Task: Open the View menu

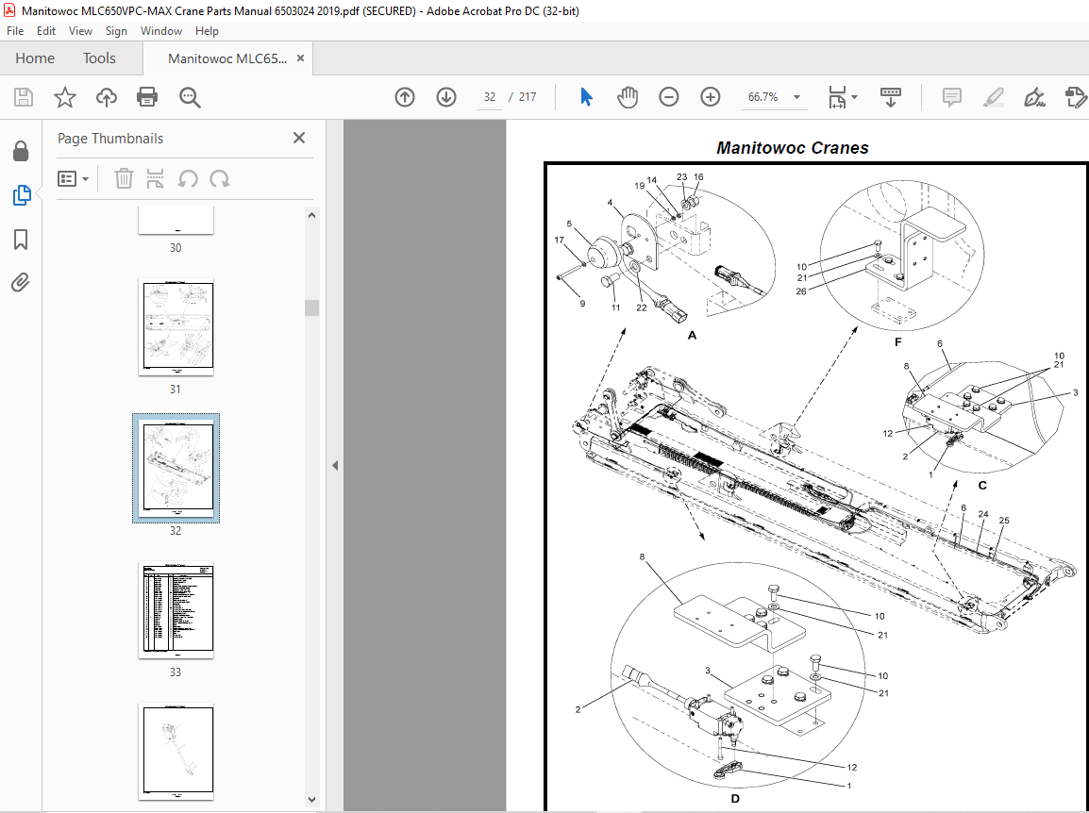Action: point(80,31)
